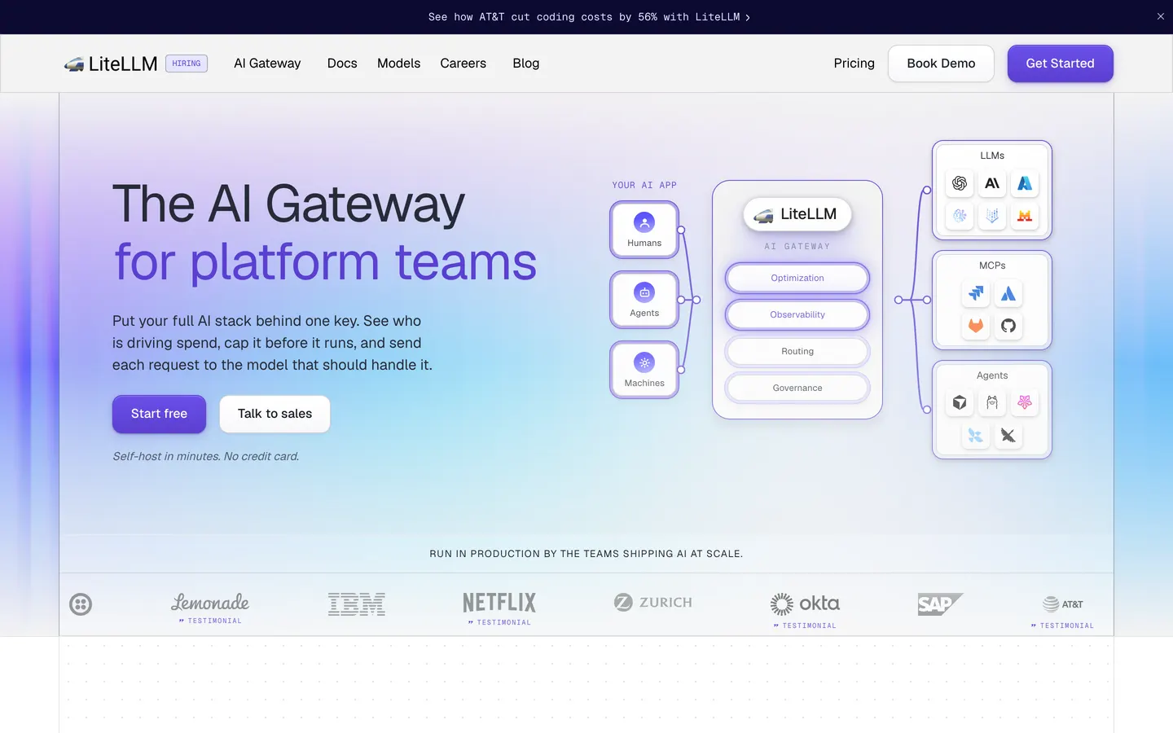This screenshot has width=1173, height=733.
Task: Click the Machines gear icon card
Action: point(644,370)
